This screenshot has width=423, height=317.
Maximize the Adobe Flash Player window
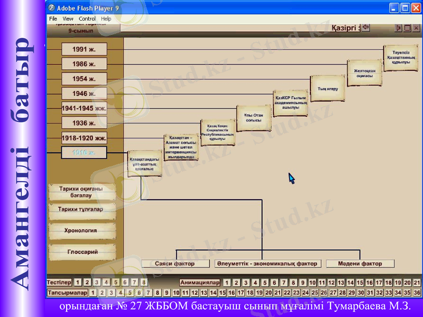[x=406, y=8]
